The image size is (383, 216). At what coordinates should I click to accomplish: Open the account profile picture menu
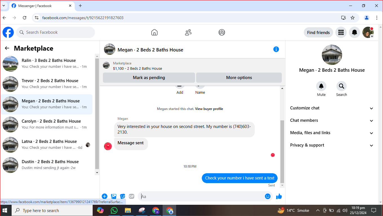point(368,32)
